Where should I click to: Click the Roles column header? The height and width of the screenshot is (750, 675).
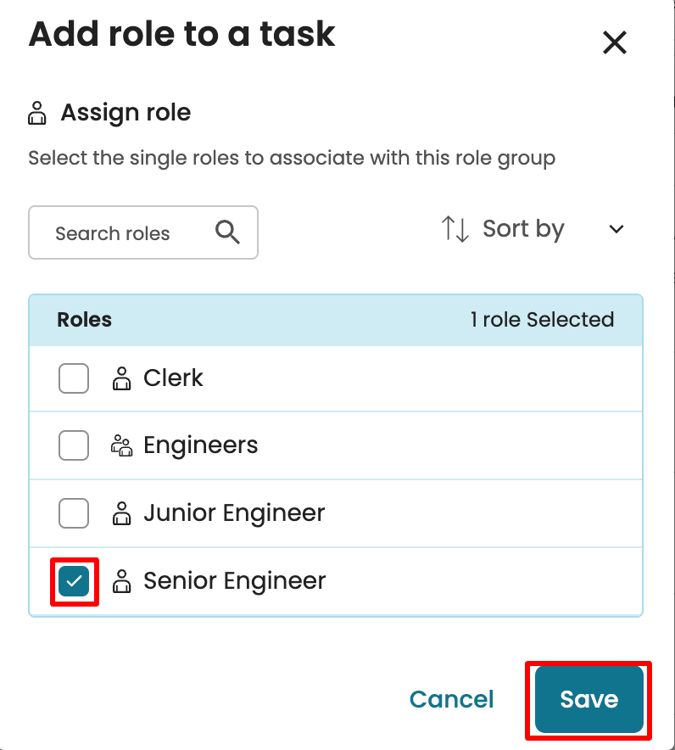point(85,320)
